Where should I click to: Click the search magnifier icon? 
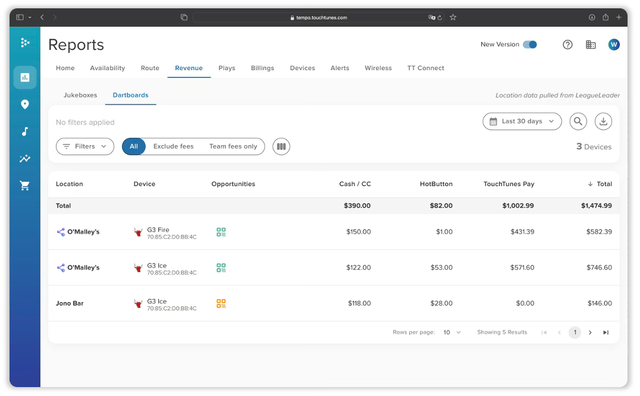tap(578, 121)
